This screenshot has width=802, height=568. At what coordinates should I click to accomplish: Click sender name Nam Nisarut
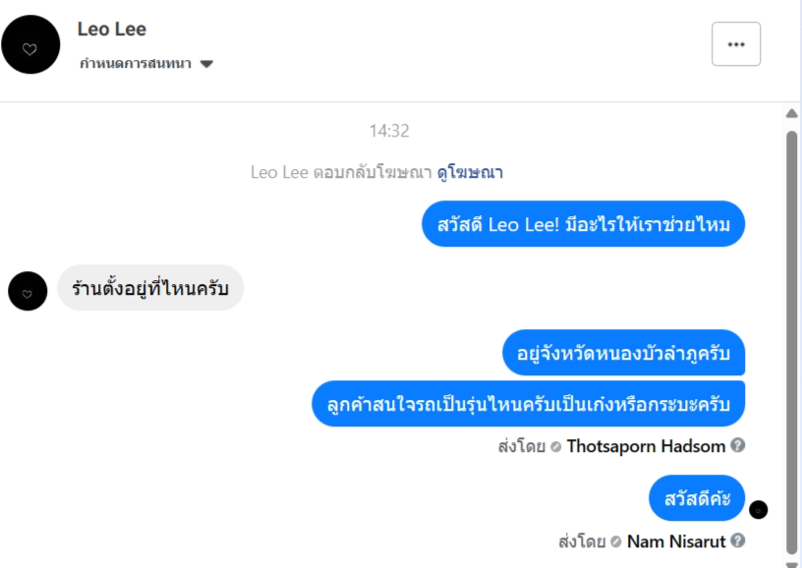676,541
